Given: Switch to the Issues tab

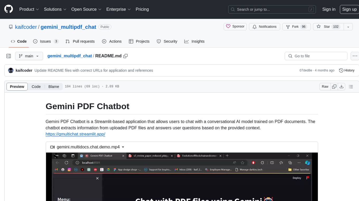Looking at the screenshot, I should 46,41.
